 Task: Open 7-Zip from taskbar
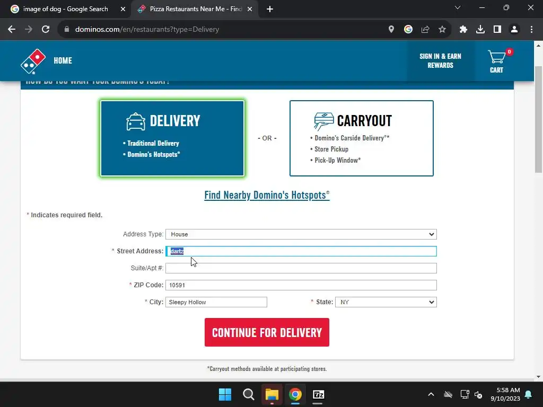click(318, 394)
